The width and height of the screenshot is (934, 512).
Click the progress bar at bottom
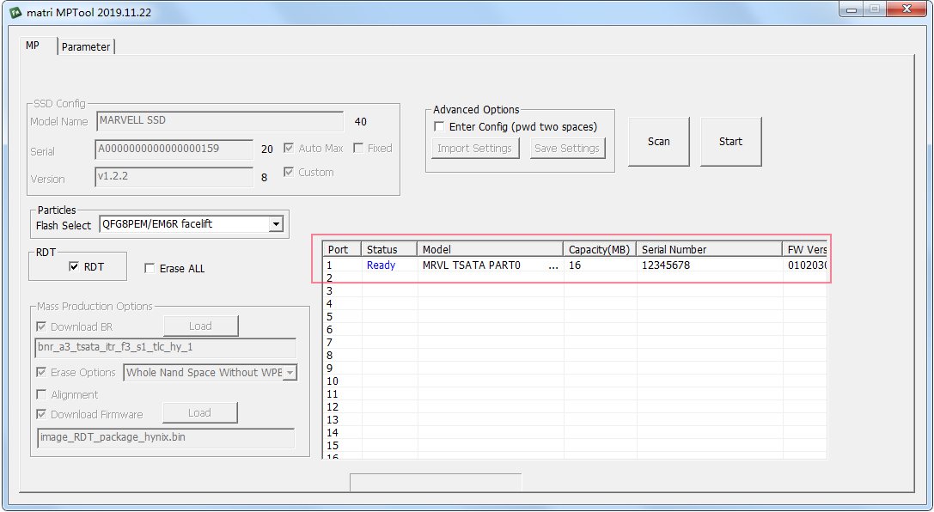(x=436, y=482)
